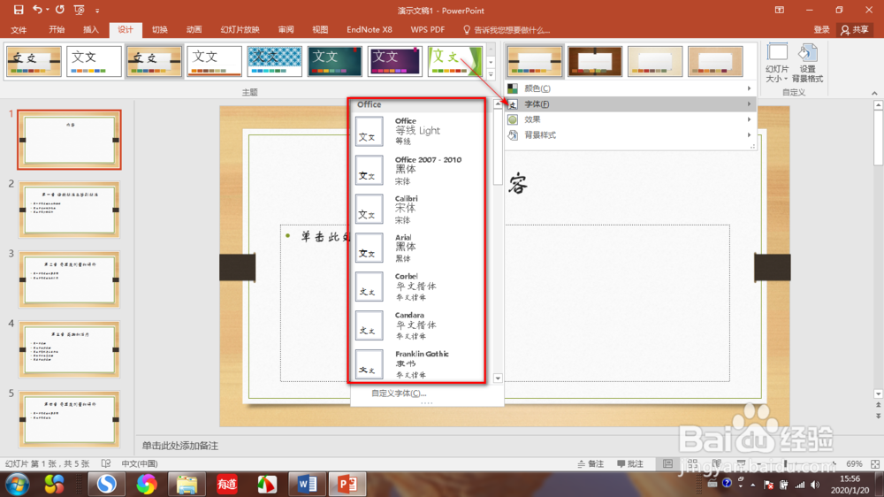The image size is (884, 497).
Task: Toggle Notes (备注) in status bar
Action: coord(591,463)
